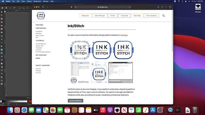
Task: Reload the inkstitch.org page
Action: [130, 7]
